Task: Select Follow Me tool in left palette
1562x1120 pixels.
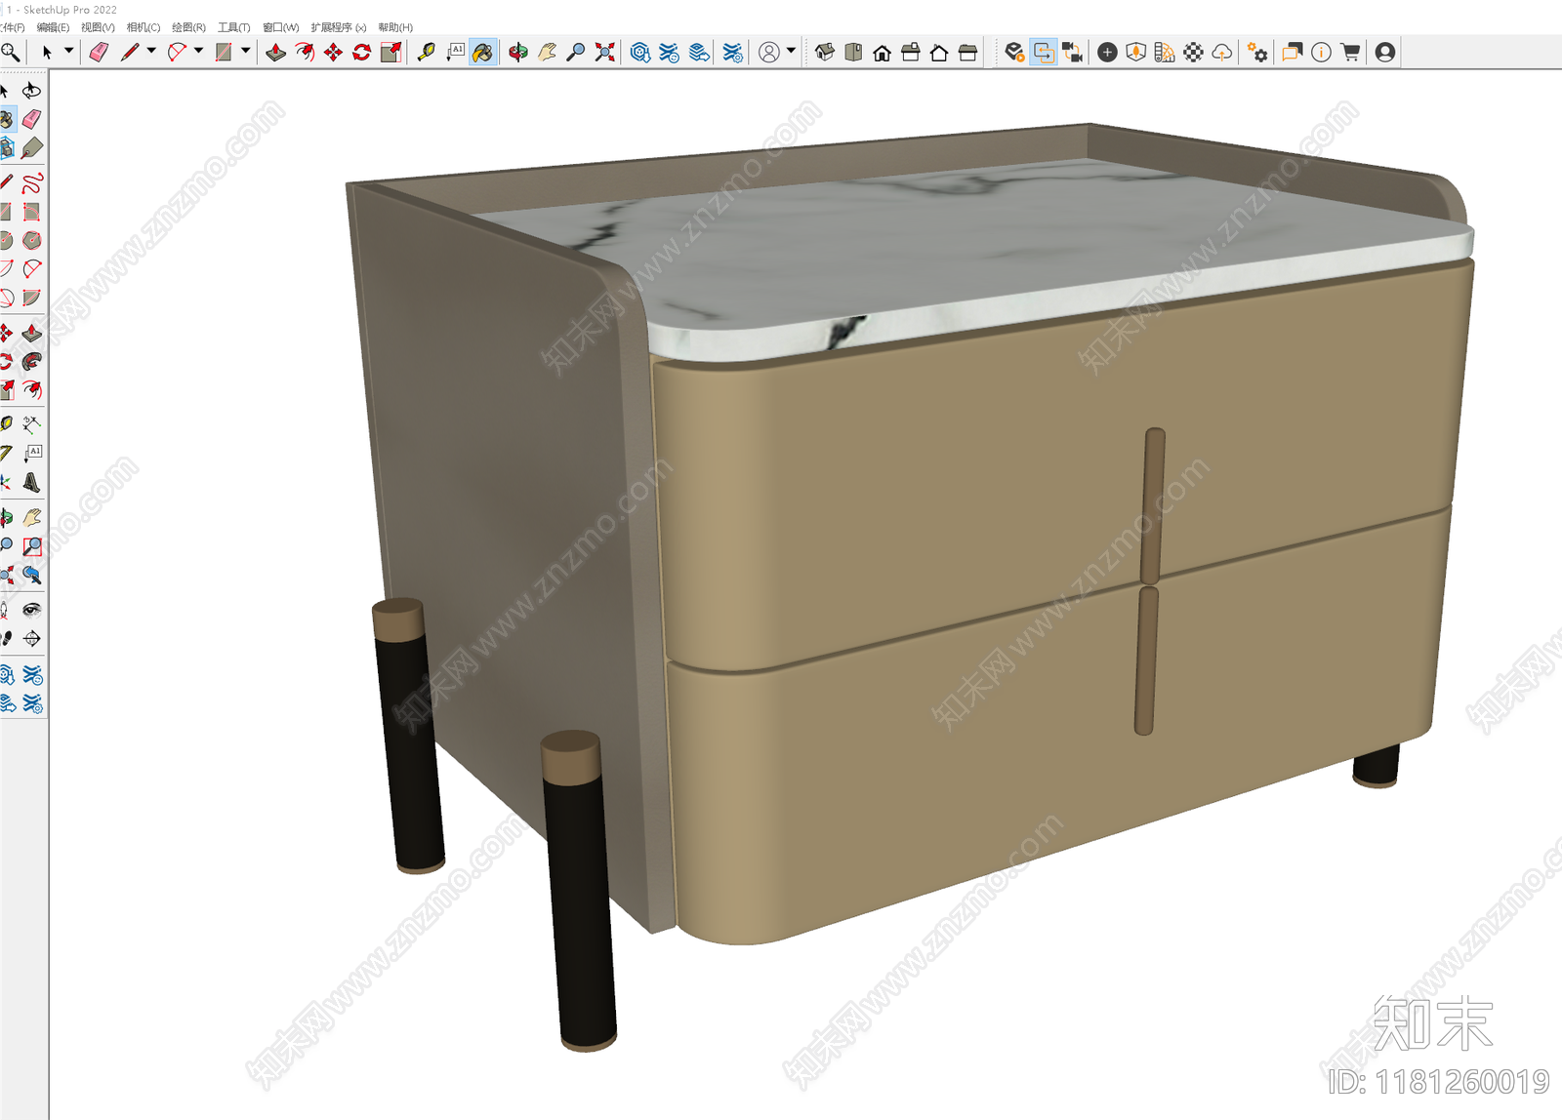Action: [32, 362]
